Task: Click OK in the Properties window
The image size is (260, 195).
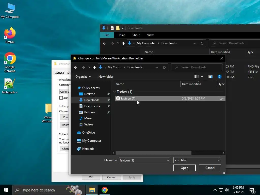Action: coord(91,177)
